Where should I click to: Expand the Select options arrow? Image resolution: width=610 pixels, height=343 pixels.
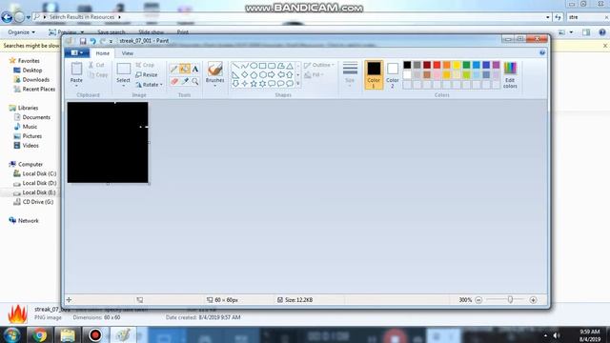coord(123,86)
